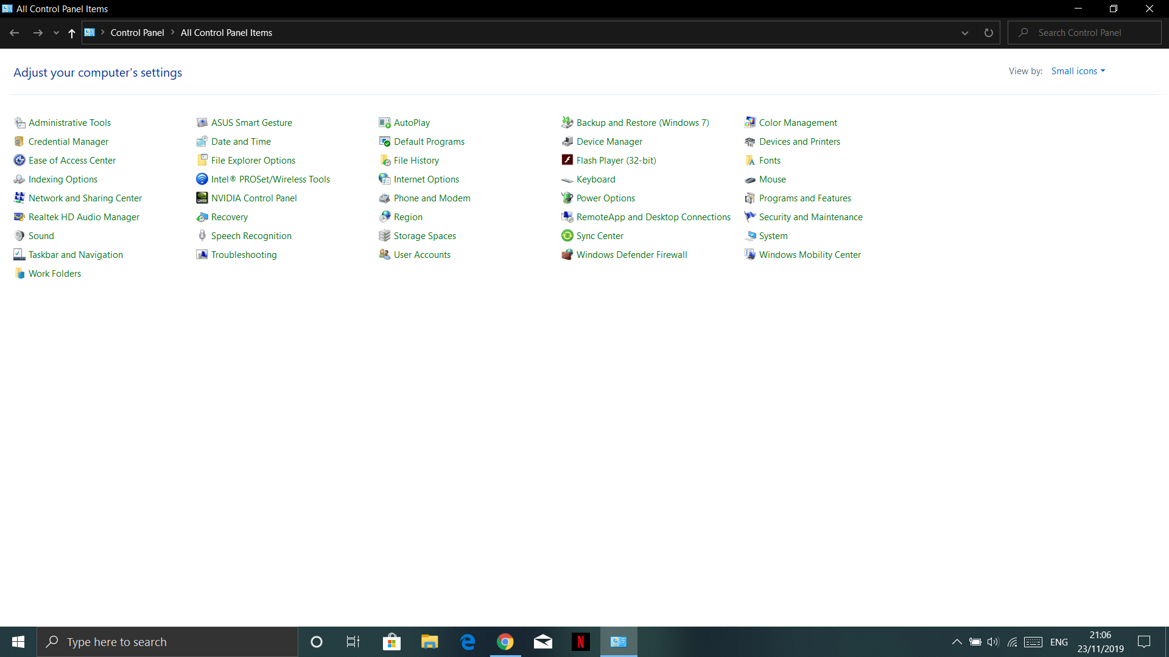The image size is (1169, 657).
Task: Open the Sync Center green icon
Action: [567, 236]
